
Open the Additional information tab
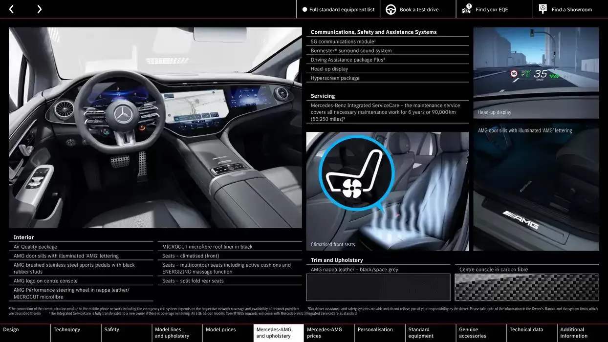tap(583, 333)
